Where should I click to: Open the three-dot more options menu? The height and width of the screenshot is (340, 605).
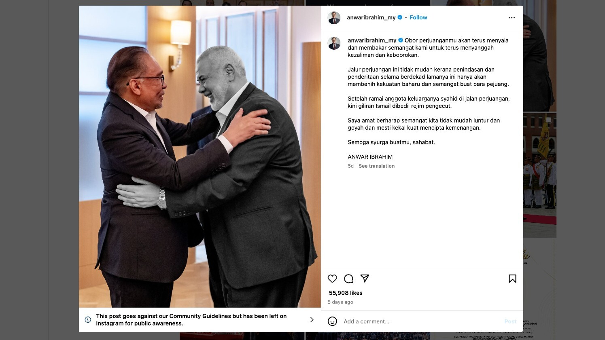point(512,18)
